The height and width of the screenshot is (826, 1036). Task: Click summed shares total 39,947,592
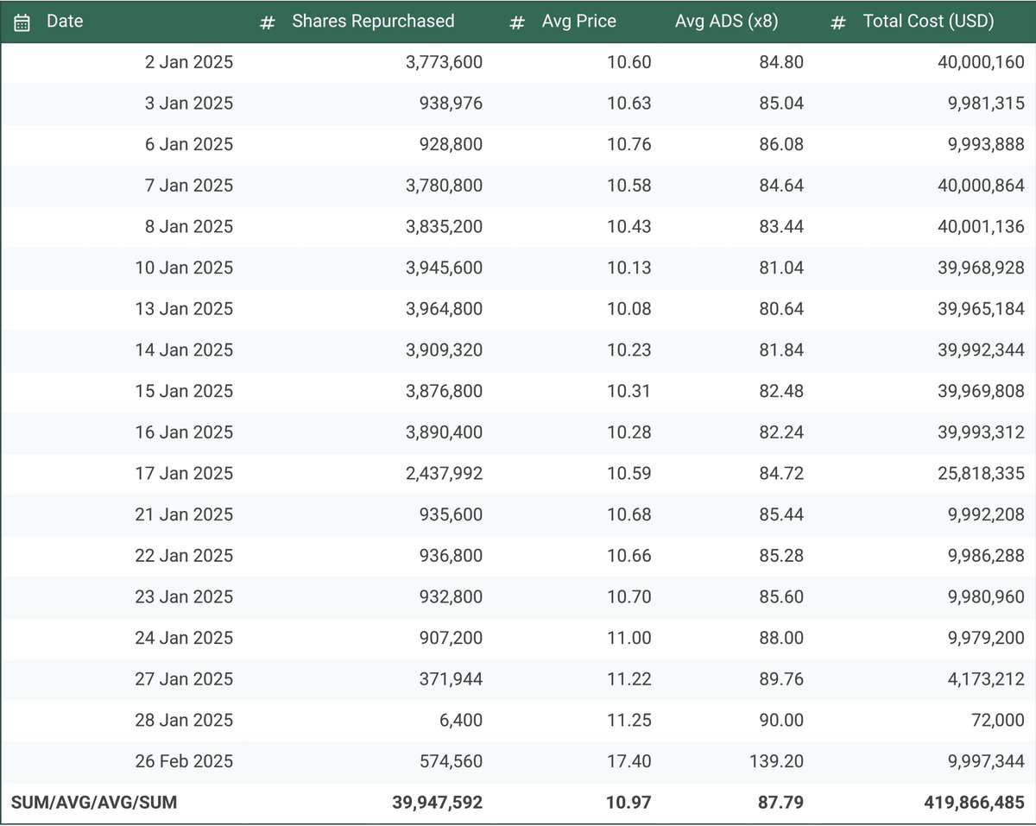pyautogui.click(x=439, y=803)
